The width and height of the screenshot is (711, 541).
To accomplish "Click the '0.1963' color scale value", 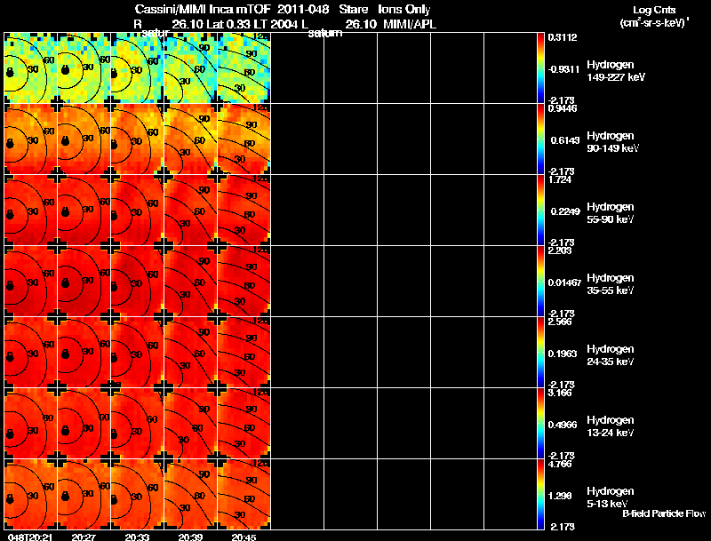I will [x=563, y=354].
